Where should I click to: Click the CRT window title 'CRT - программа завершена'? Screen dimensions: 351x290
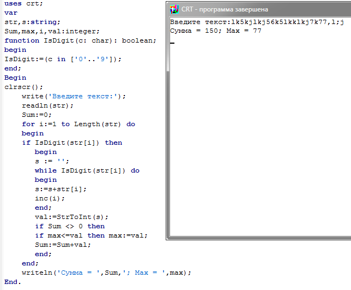pos(225,9)
